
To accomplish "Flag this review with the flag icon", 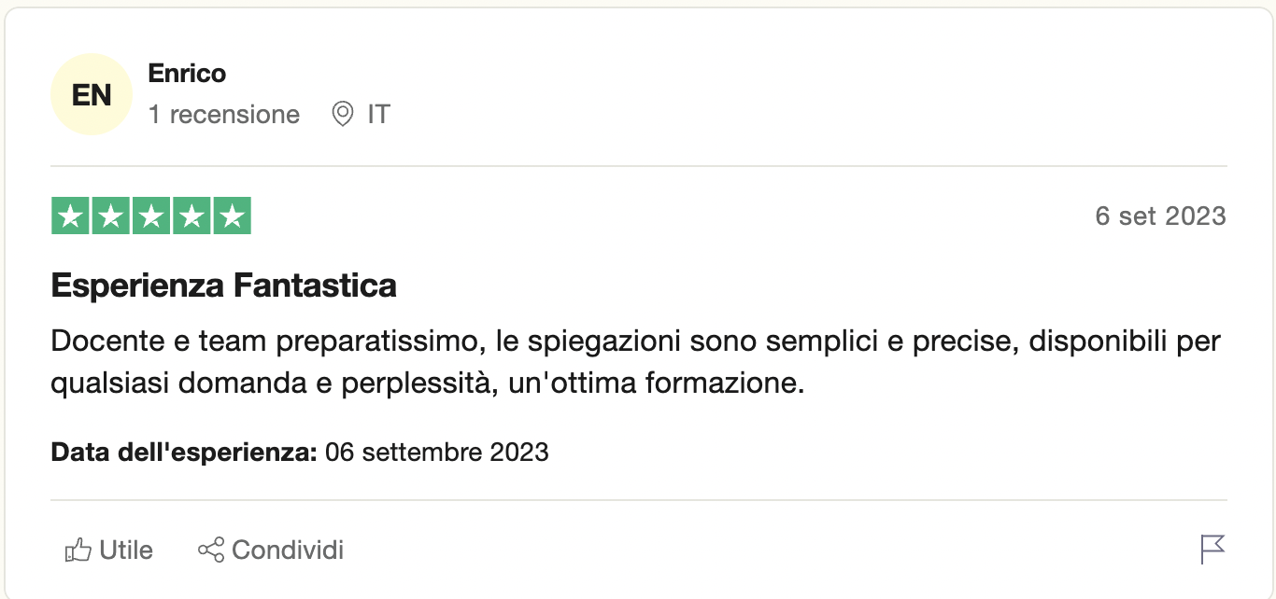I will (x=1212, y=550).
